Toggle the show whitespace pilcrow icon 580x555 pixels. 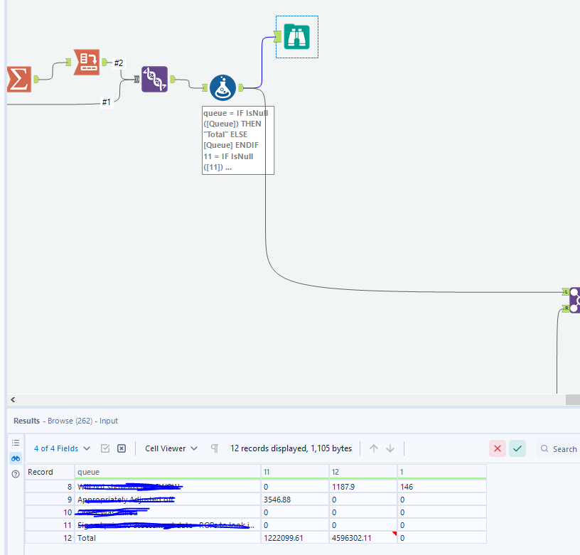pos(215,448)
